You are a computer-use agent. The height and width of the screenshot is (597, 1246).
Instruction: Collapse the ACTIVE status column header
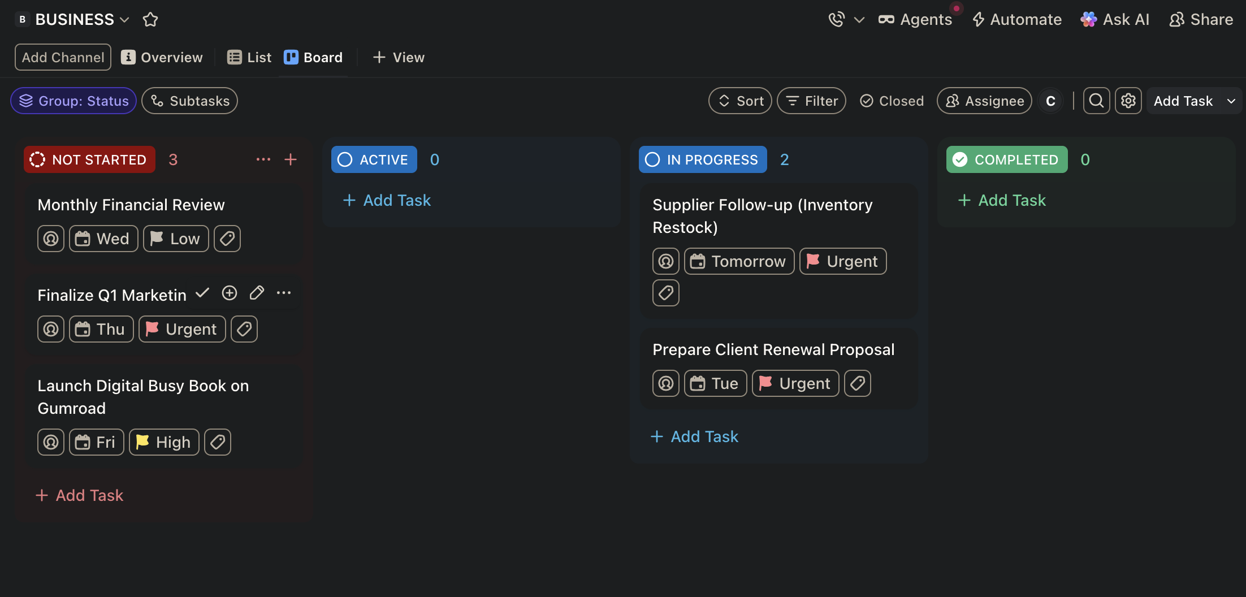[374, 159]
